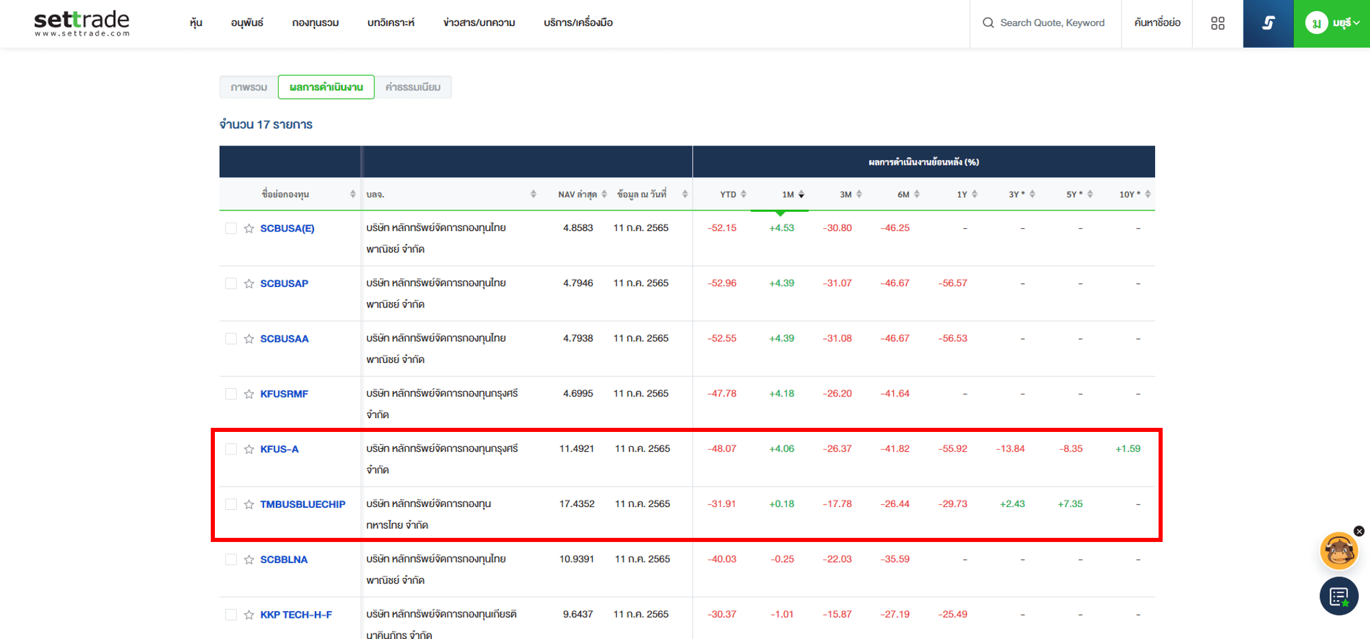Expand the user account dropdown
Image resolution: width=1370 pixels, height=639 pixels.
click(1332, 23)
